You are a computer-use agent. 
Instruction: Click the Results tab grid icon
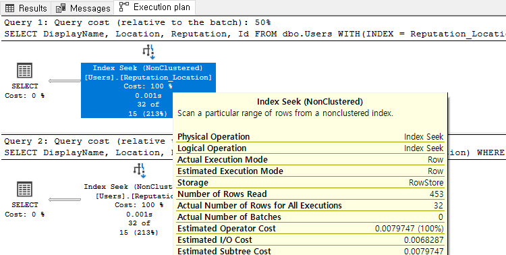pos(10,8)
